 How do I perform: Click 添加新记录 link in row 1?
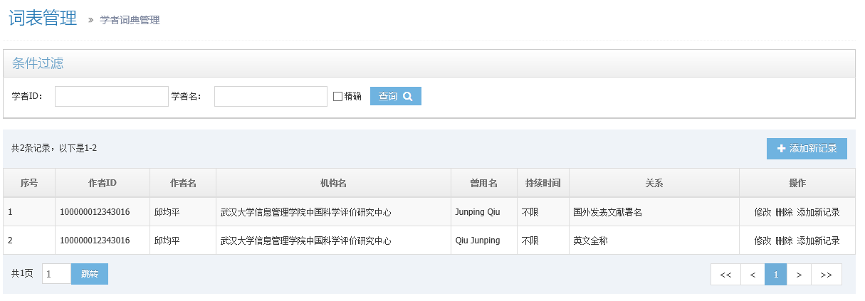[819, 212]
